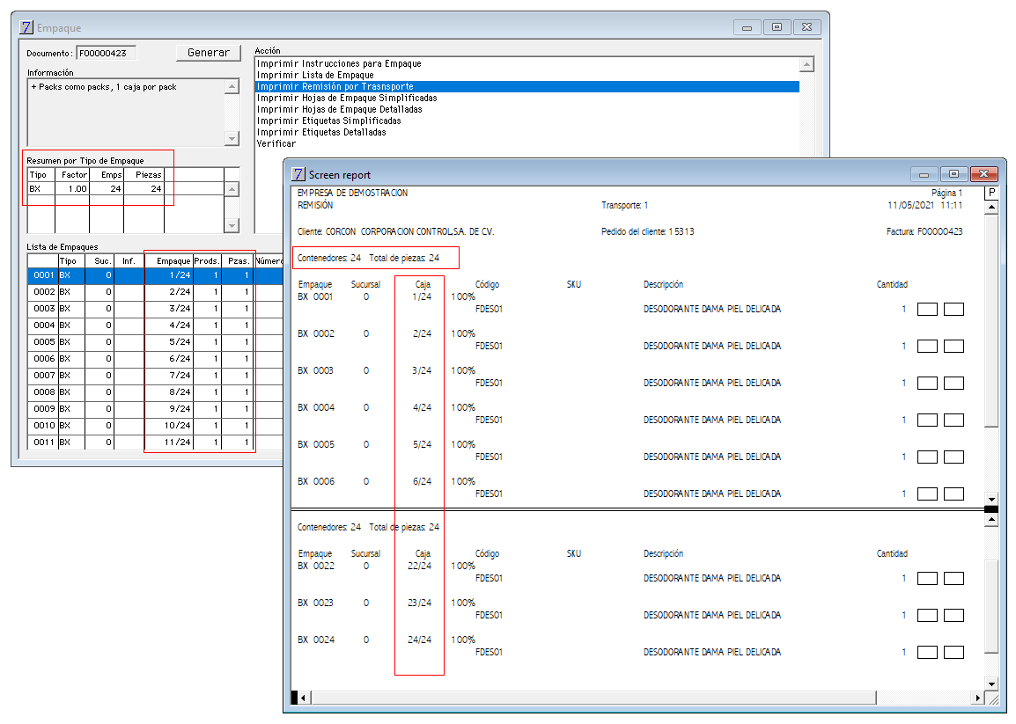The width and height of the screenshot is (1016, 724).
Task: Click second checkbox on BX 0005 report line
Action: click(x=953, y=457)
